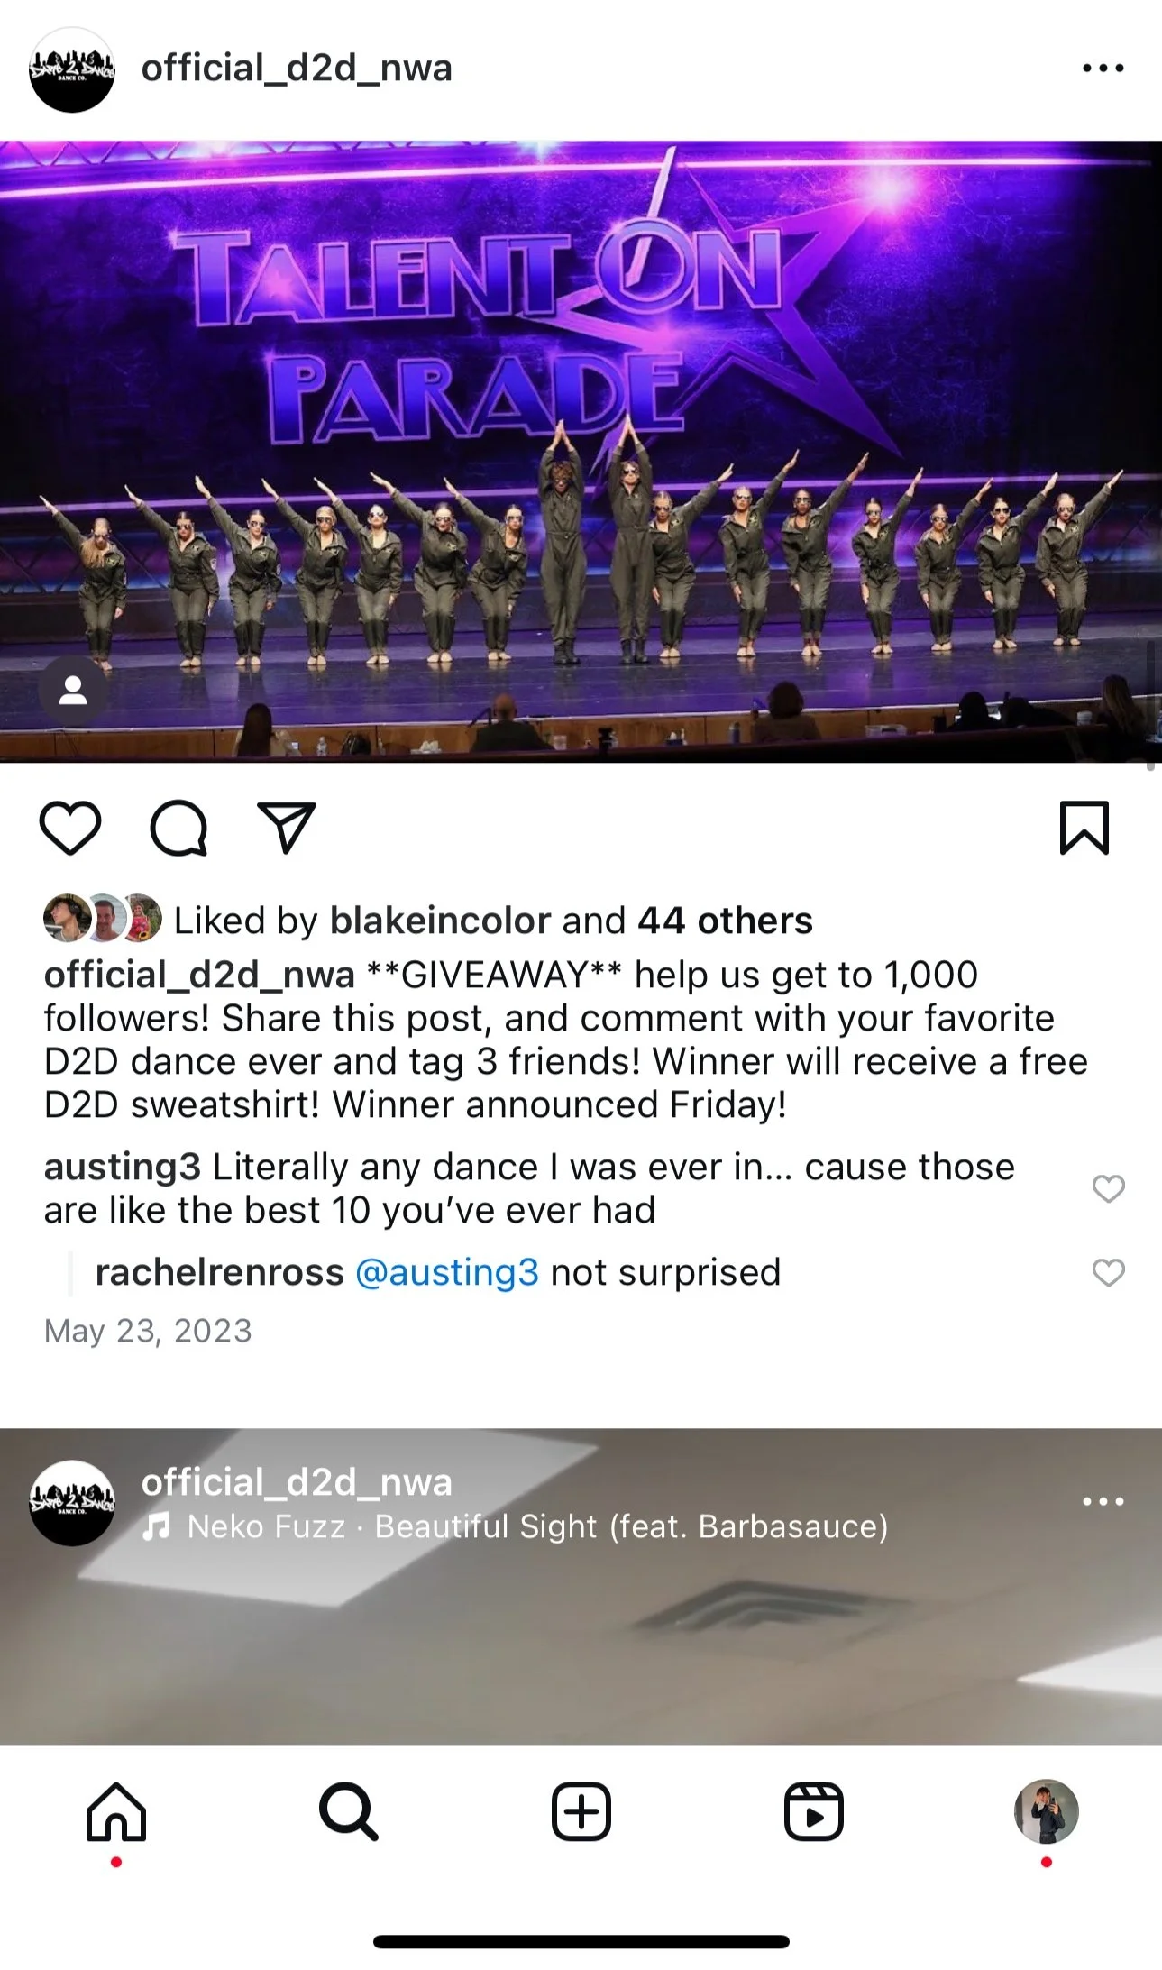The width and height of the screenshot is (1162, 1970).
Task: Open comments with the speech bubble icon
Action: click(178, 828)
